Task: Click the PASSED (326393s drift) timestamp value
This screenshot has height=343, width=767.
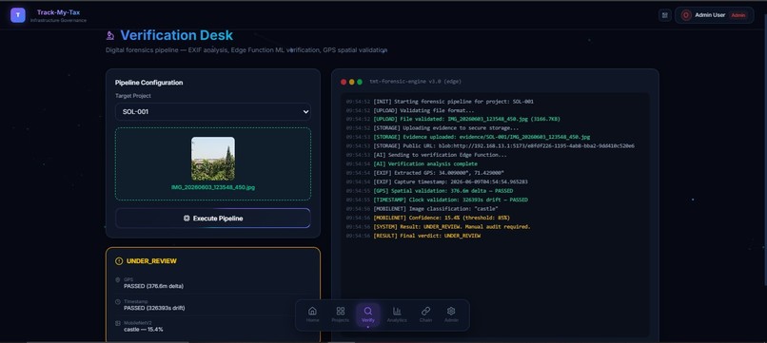Action: click(154, 308)
